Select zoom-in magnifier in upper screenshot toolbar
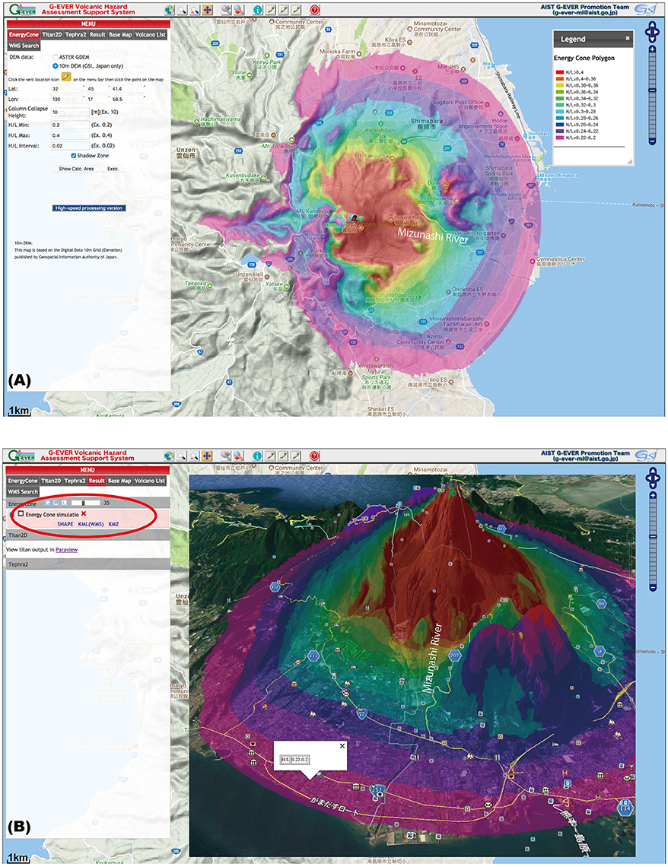This screenshot has width=668, height=867. (x=182, y=9)
